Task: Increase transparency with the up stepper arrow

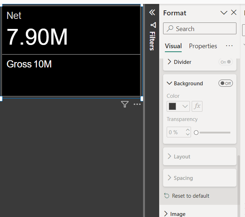Action: (188, 130)
